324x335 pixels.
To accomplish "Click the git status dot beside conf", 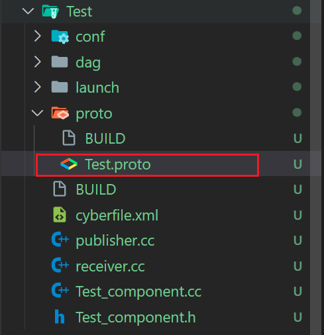I will coord(297,36).
